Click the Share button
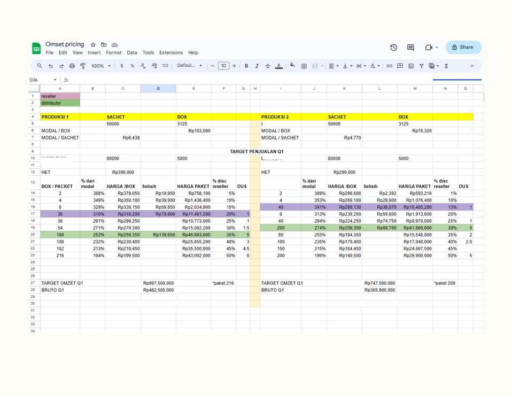 tap(463, 48)
